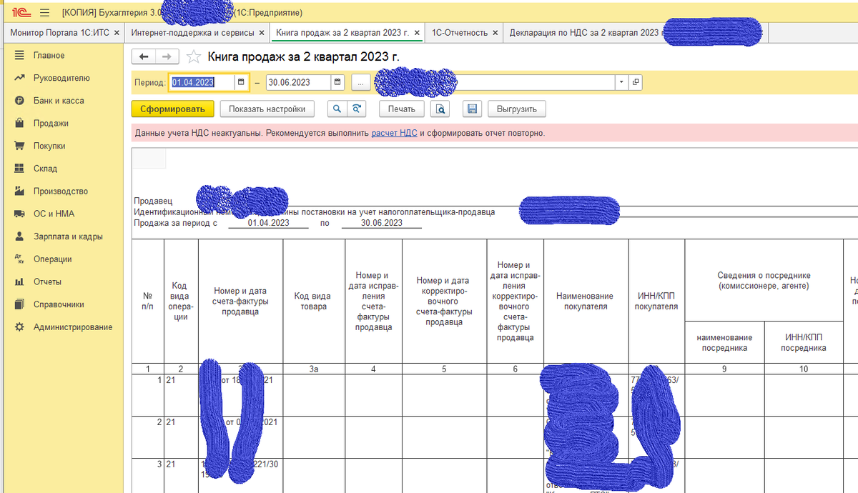The width and height of the screenshot is (858, 493).
Task: Close the Книга продаж tab
Action: pyautogui.click(x=417, y=33)
